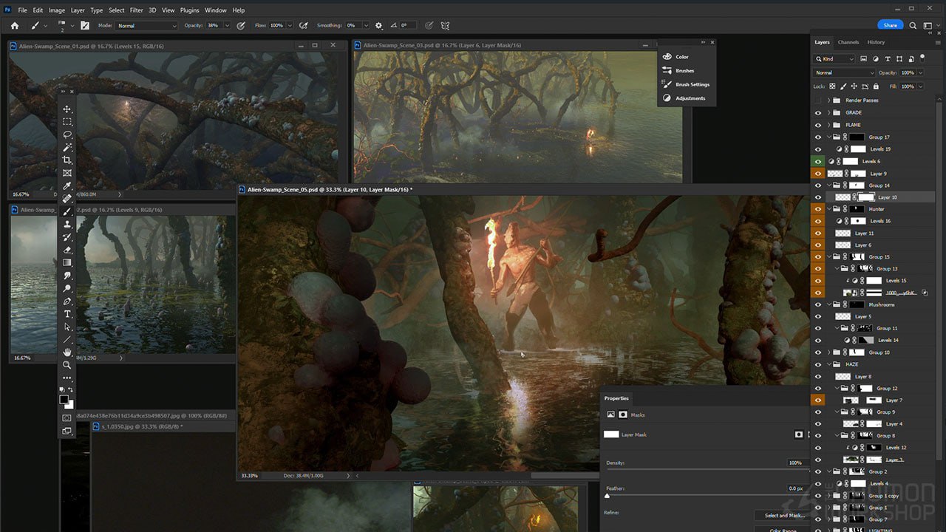Show the hidden Render Passes group
Image resolution: width=946 pixels, height=532 pixels.
point(817,100)
